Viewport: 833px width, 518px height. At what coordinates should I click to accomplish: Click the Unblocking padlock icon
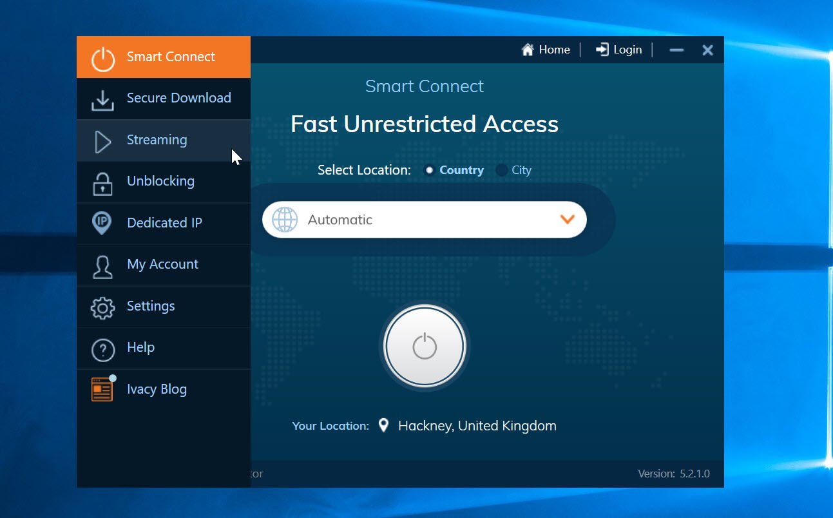pos(102,183)
